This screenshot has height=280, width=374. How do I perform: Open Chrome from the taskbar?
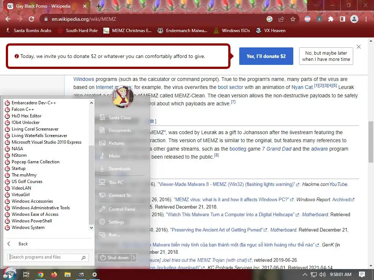(x=41, y=275)
